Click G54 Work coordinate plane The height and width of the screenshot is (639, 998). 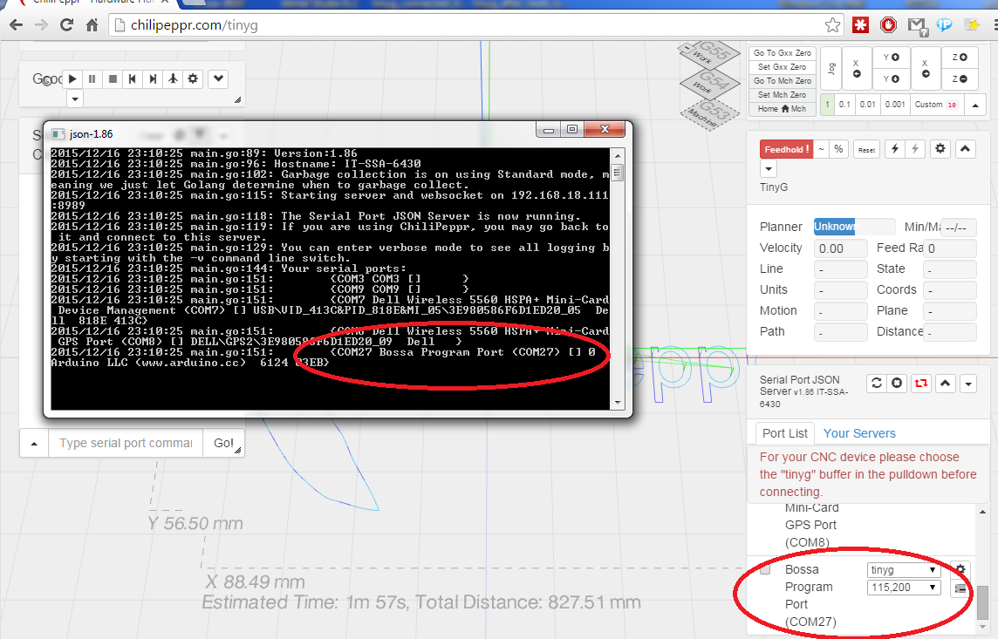[x=709, y=83]
